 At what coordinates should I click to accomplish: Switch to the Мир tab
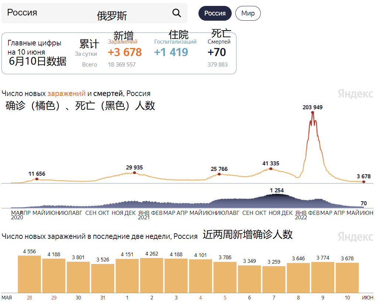click(x=248, y=13)
